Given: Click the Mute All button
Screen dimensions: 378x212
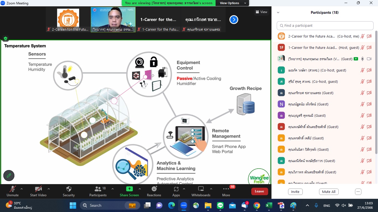Looking at the screenshot, I should click(x=329, y=192).
